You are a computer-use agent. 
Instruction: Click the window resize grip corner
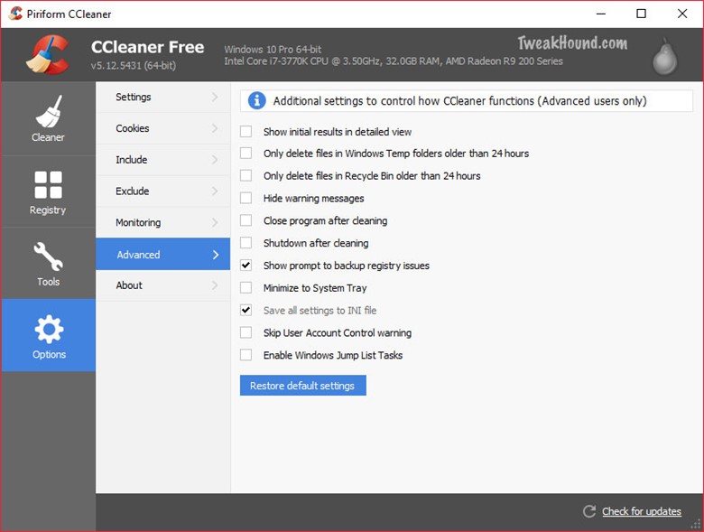697,525
